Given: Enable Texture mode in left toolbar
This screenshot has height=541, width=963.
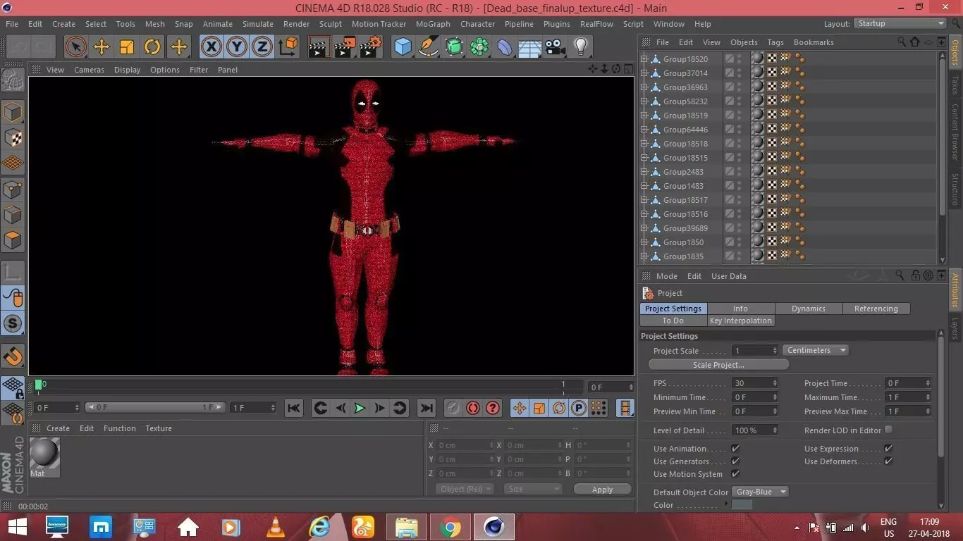Looking at the screenshot, I should tap(13, 138).
